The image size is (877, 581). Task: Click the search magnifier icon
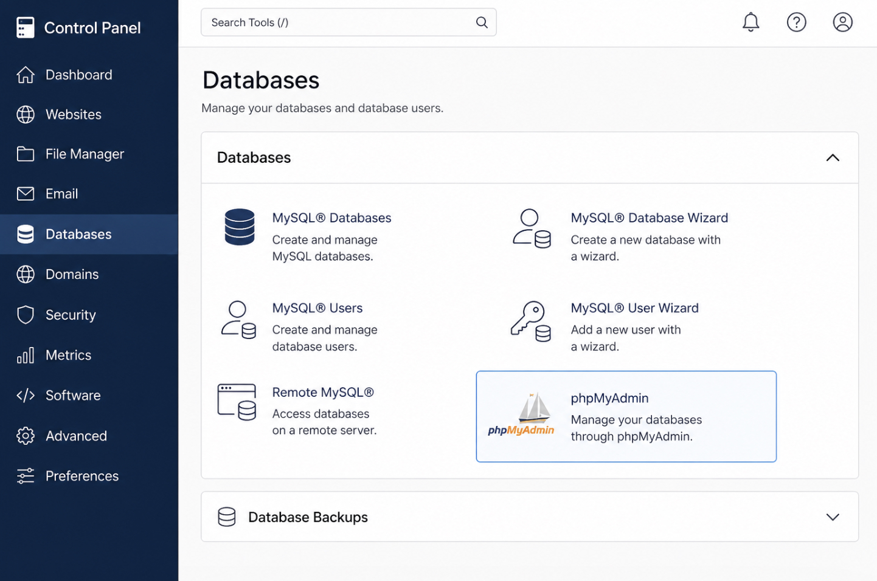click(482, 22)
